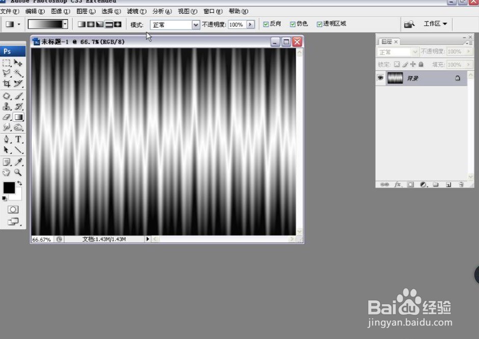Viewport: 479px width, 339px height.
Task: Create a new layer in Layers panel
Action: 448,185
